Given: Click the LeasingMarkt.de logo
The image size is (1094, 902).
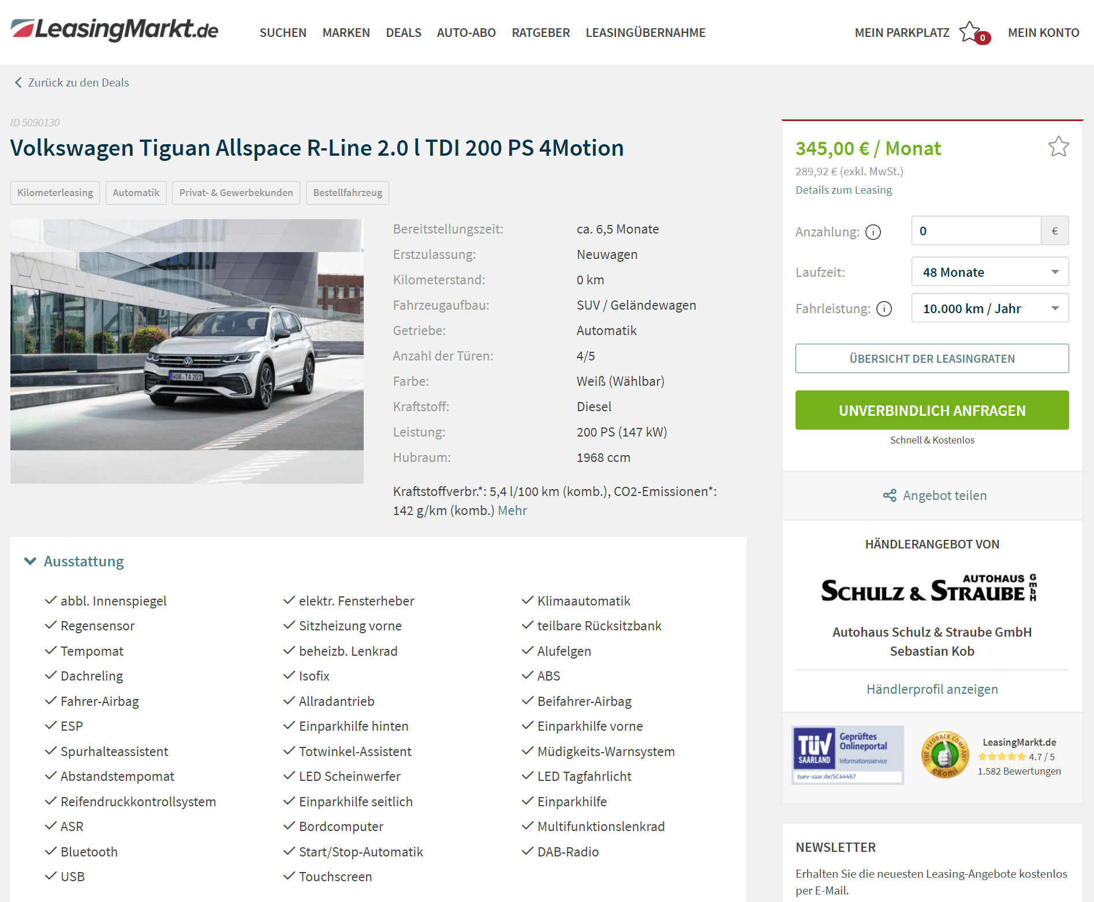Looking at the screenshot, I should [114, 29].
